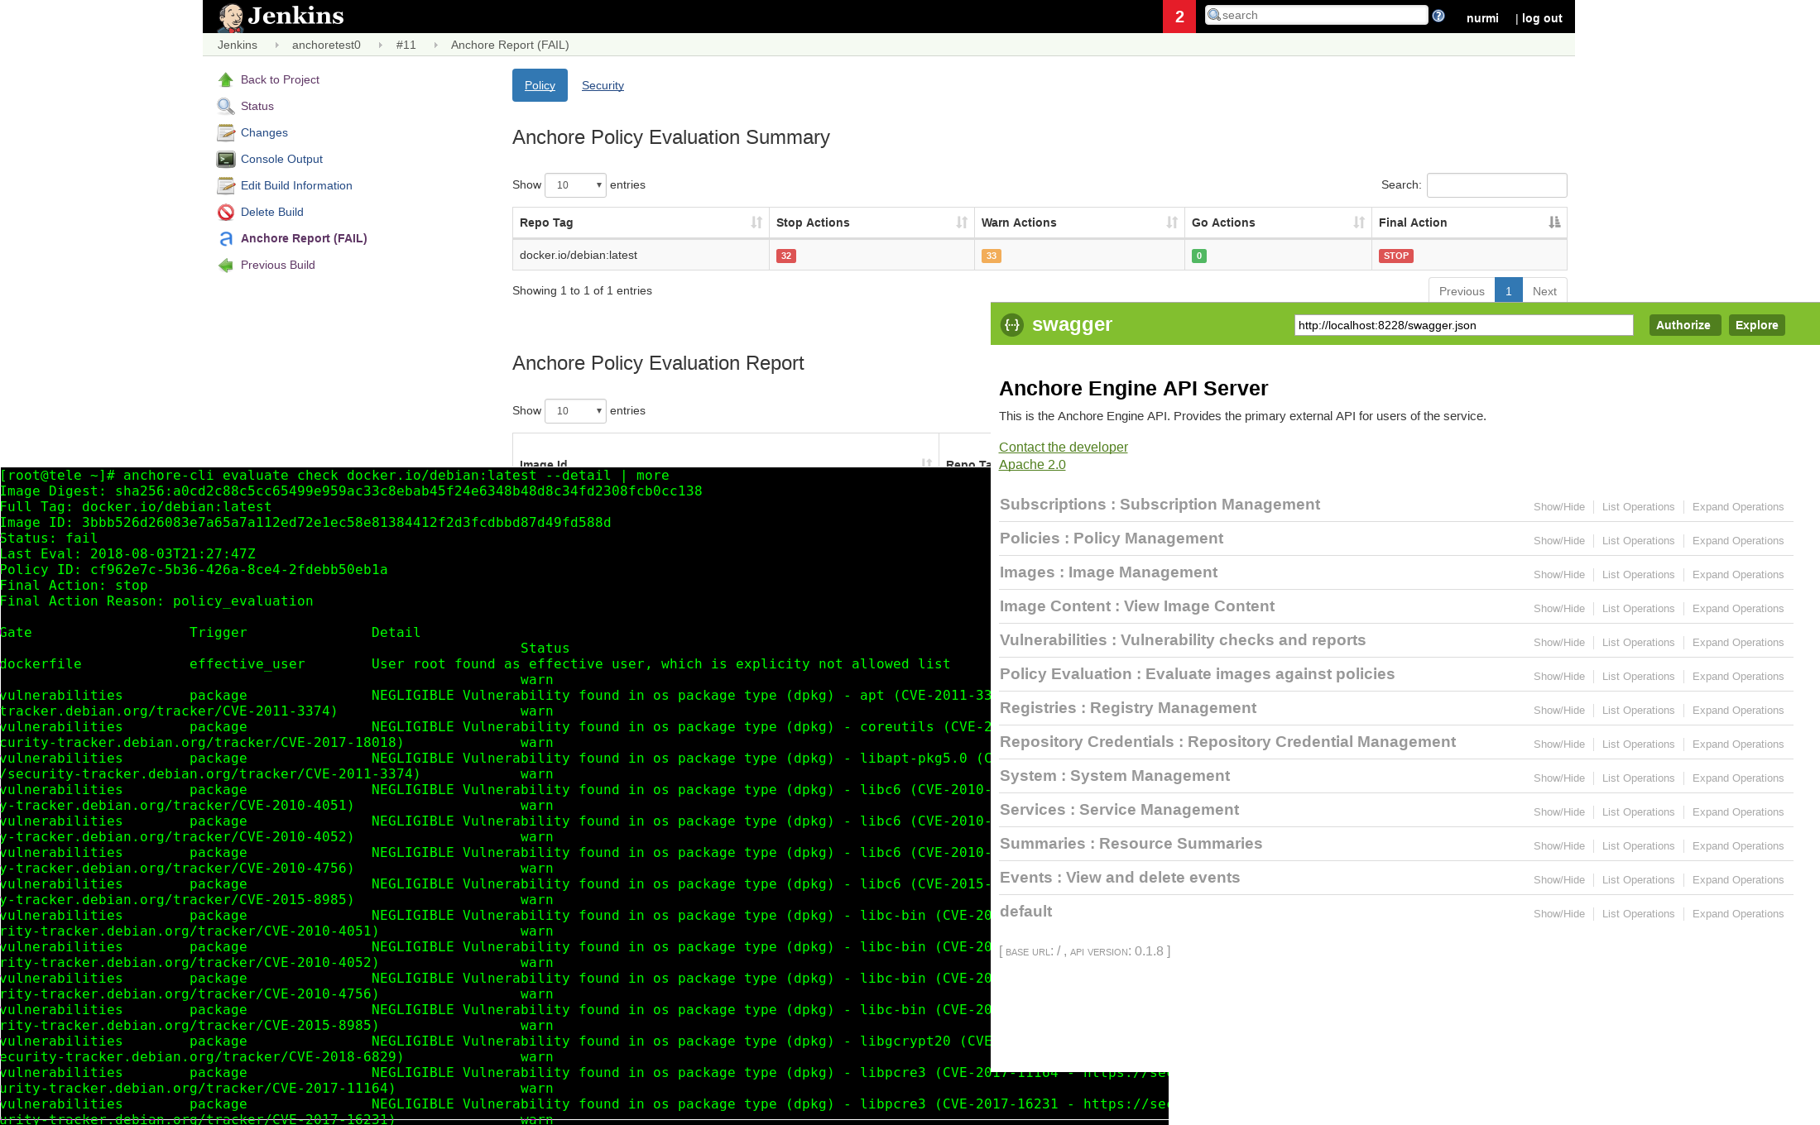Click the log out link
Screen dimensions: 1820x1125
tap(1542, 18)
